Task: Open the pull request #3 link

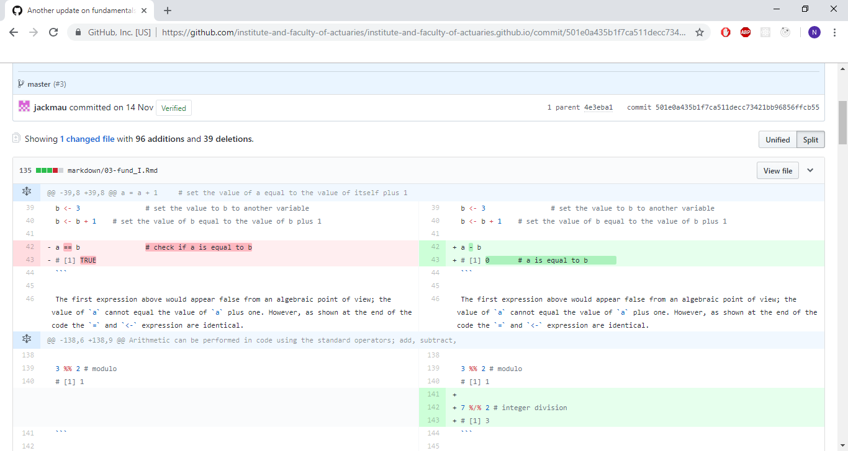Action: 60,84
